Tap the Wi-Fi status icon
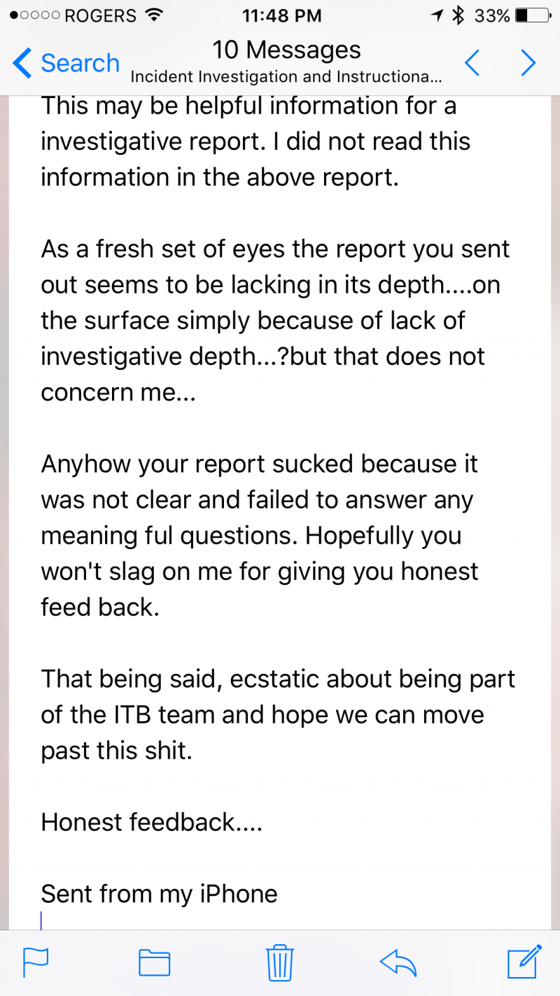This screenshot has height=996, width=560. (x=150, y=15)
